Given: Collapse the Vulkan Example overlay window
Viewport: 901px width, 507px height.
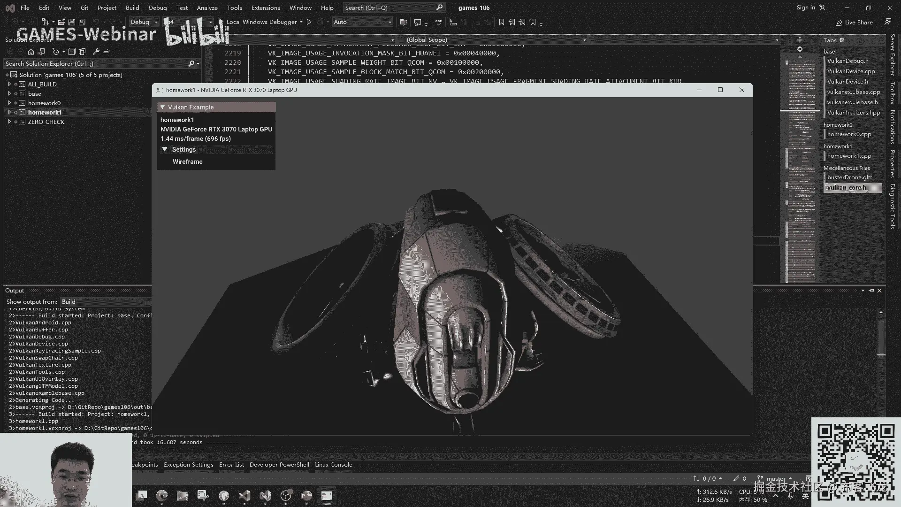Looking at the screenshot, I should pyautogui.click(x=162, y=107).
